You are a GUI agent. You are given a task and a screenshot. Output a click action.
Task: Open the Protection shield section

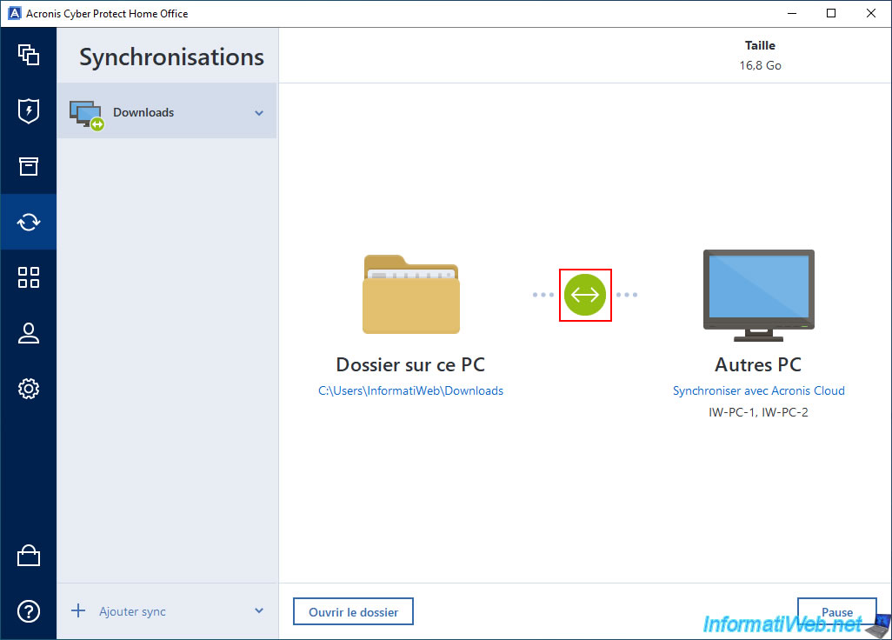coord(29,111)
